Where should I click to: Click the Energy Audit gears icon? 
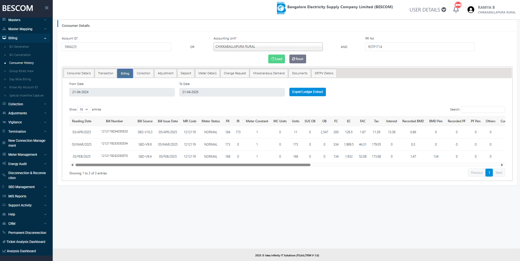click(4, 163)
